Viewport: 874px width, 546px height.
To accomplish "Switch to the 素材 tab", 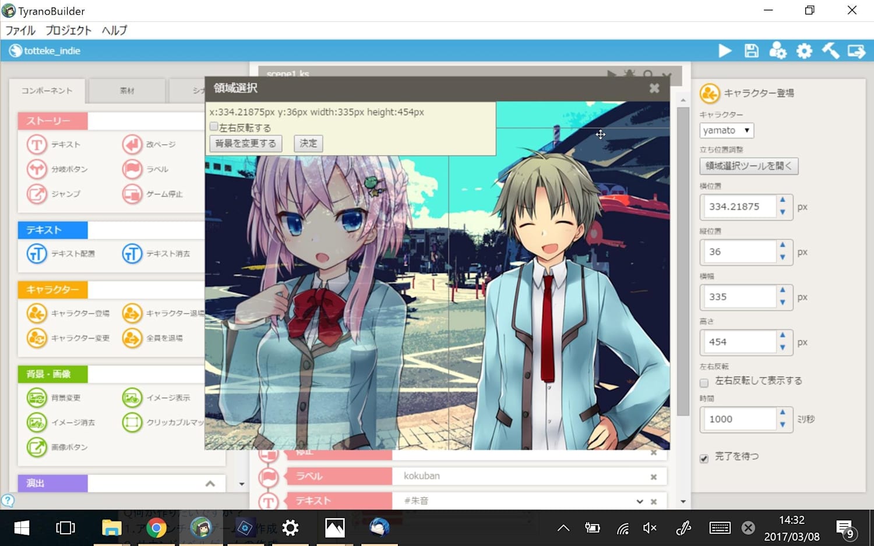I will tap(127, 91).
